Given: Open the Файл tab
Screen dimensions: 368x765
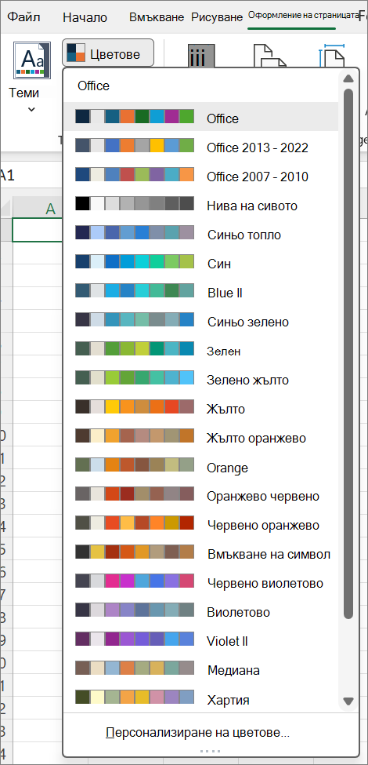Looking at the screenshot, I should coord(24,17).
